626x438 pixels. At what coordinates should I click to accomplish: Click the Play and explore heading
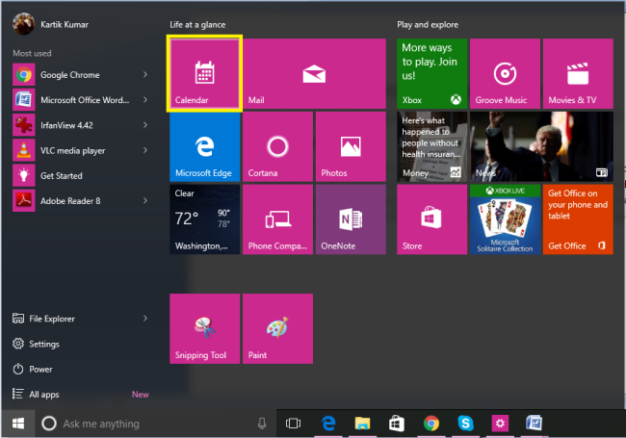click(x=428, y=25)
